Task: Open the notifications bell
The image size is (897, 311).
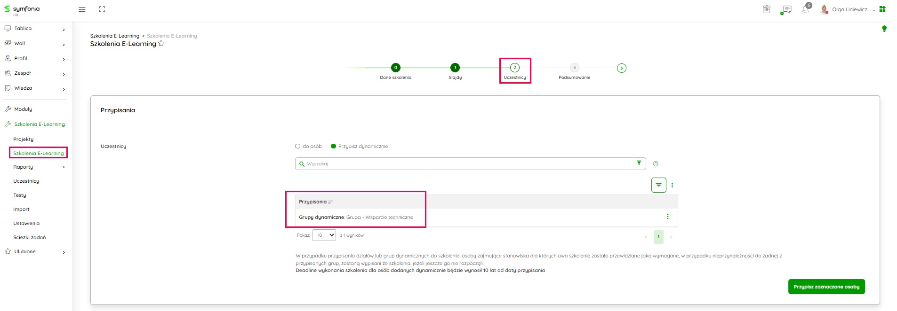Action: tap(805, 9)
